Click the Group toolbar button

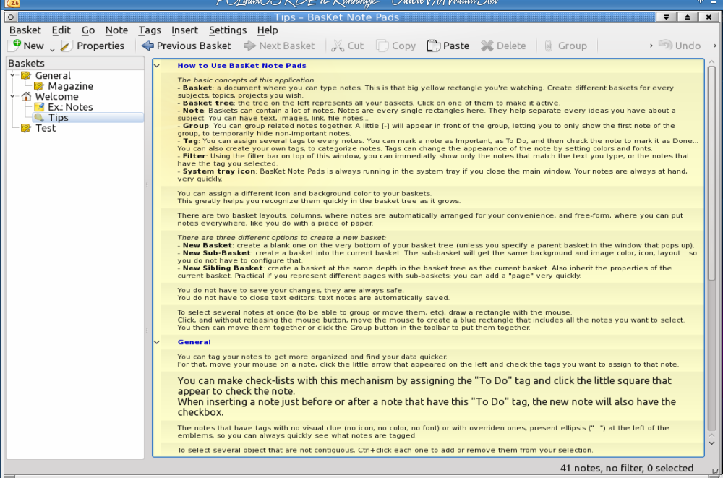565,46
